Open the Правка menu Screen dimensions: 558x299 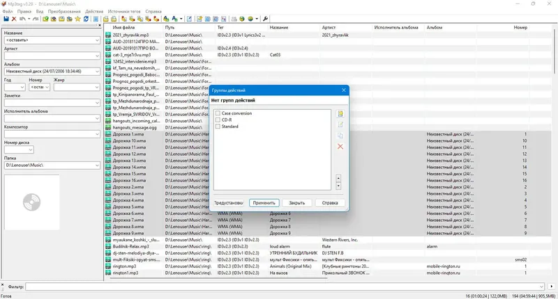click(24, 11)
